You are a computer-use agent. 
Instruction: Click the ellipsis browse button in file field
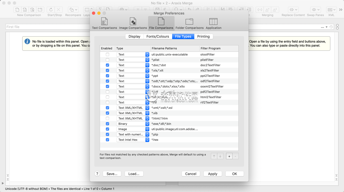(322, 27)
